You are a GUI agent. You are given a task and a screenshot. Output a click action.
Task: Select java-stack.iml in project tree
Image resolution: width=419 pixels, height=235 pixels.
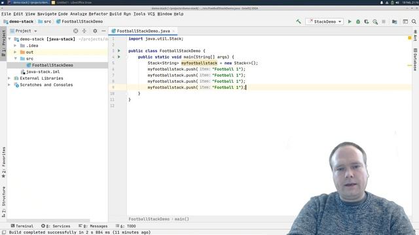(x=43, y=72)
